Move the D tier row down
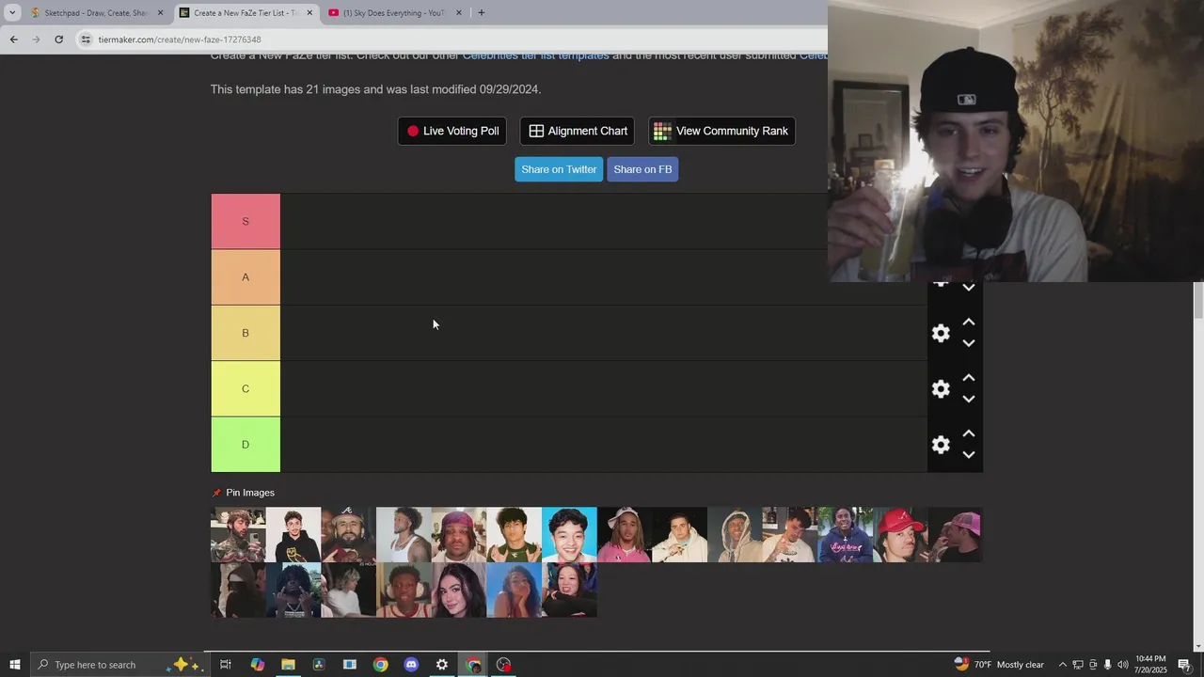The width and height of the screenshot is (1204, 677). click(969, 454)
